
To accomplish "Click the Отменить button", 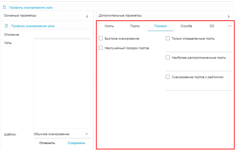I will [47, 143].
